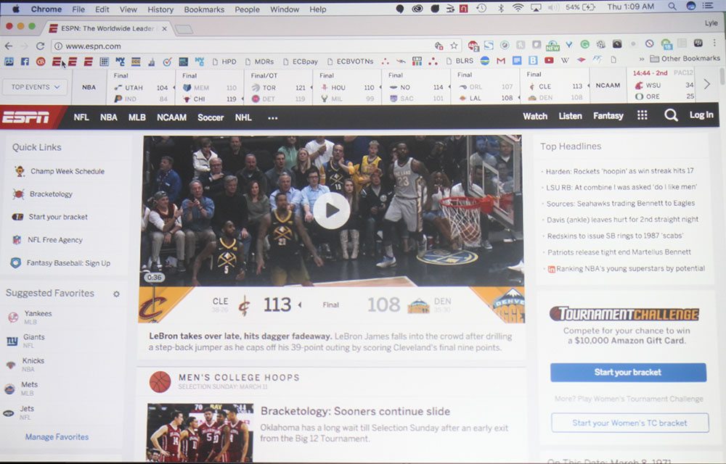Image resolution: width=726 pixels, height=464 pixels.
Task: Click the Time Machine menu bar icon
Action: 481,8
